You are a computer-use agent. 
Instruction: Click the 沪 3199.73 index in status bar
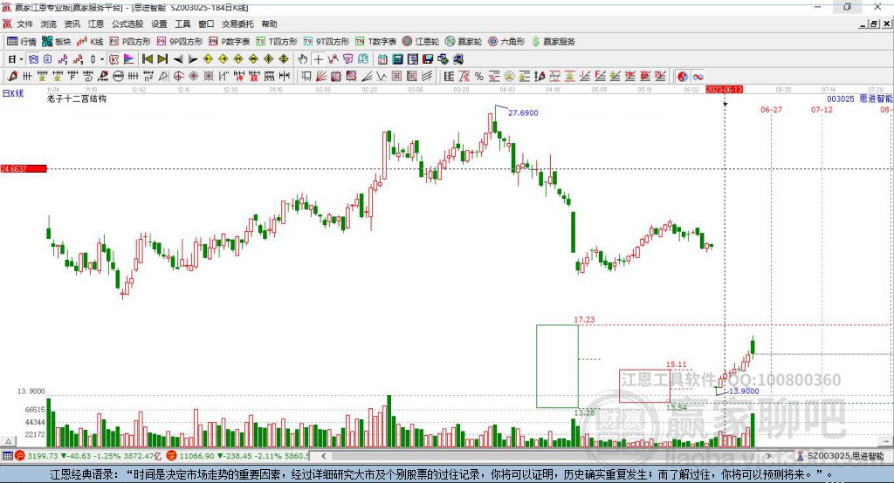coord(86,456)
